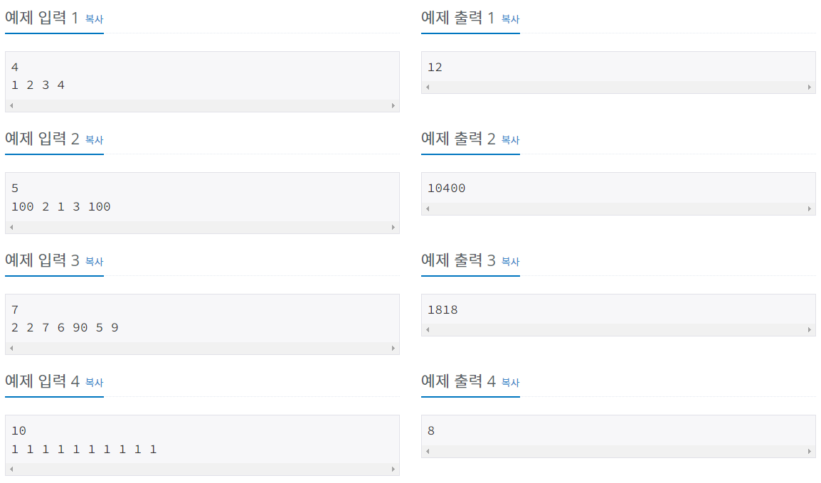This screenshot has width=821, height=483.
Task: Click the example input 2 box containing 100 2 1 3 100
Action: coord(202,203)
